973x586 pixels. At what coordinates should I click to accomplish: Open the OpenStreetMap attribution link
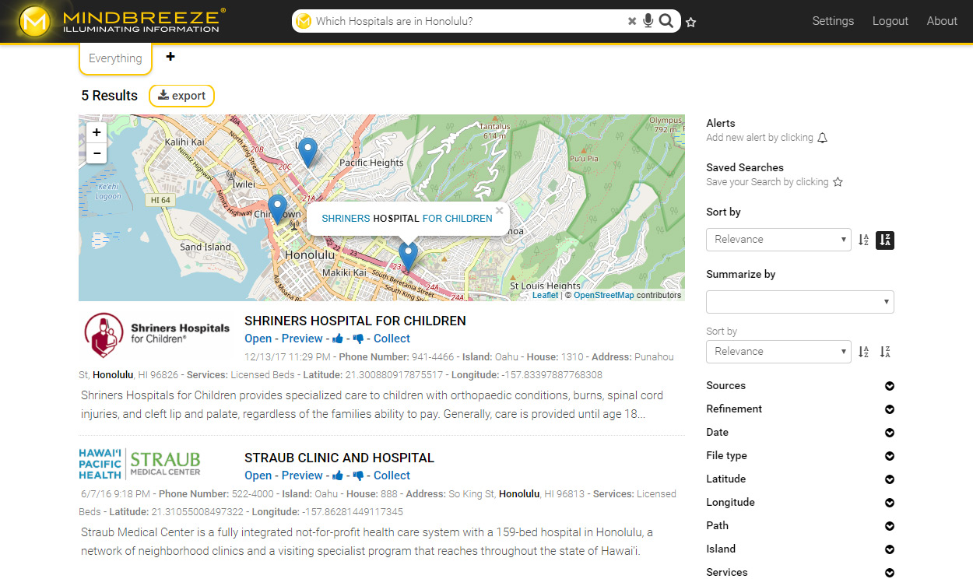pyautogui.click(x=603, y=296)
